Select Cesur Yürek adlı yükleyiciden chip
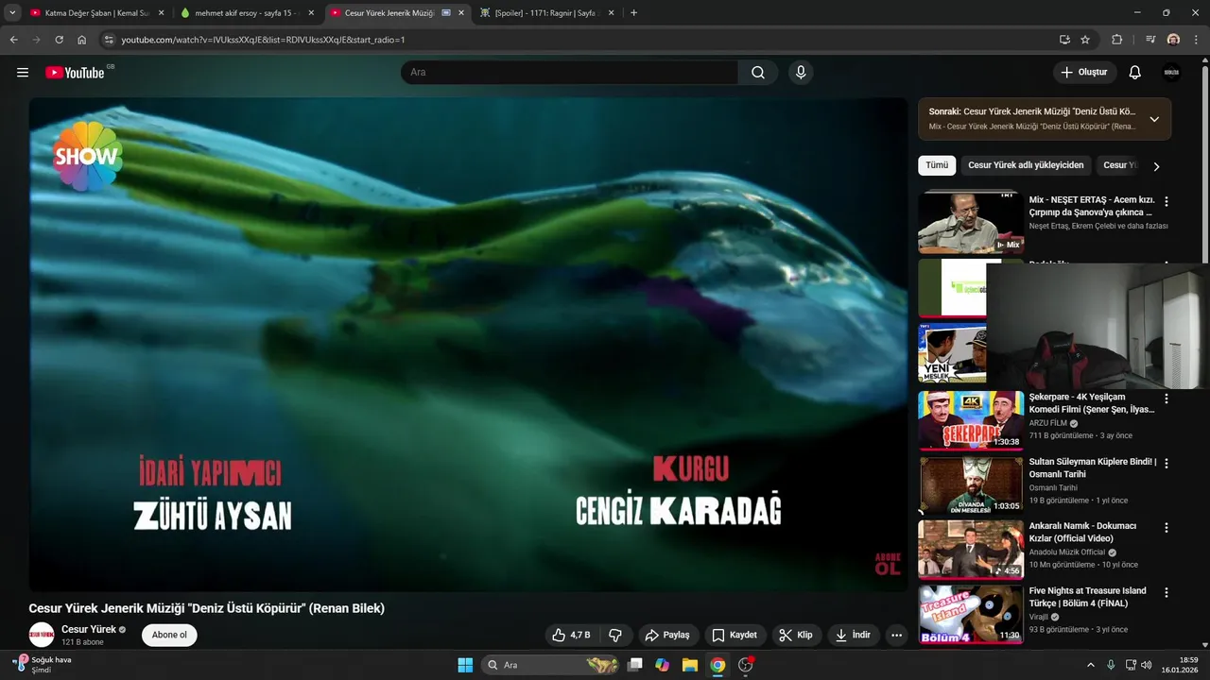 click(1026, 165)
